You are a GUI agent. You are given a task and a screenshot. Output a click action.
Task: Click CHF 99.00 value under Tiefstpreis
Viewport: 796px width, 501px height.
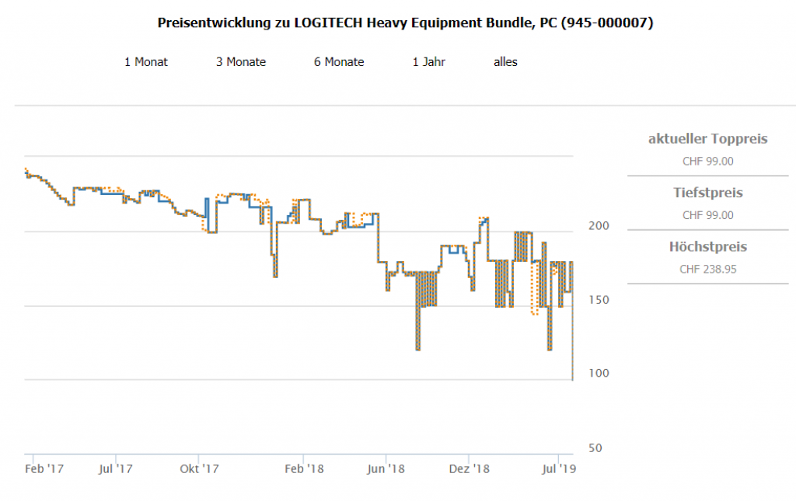[x=707, y=215]
